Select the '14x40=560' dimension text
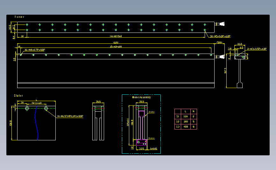 (x=116, y=36)
